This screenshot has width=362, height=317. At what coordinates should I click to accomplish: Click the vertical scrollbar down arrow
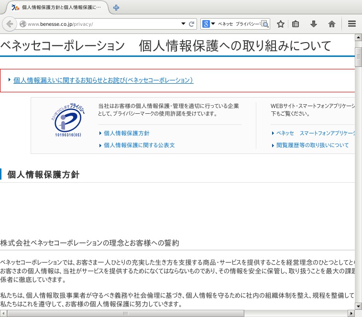[x=358, y=306]
